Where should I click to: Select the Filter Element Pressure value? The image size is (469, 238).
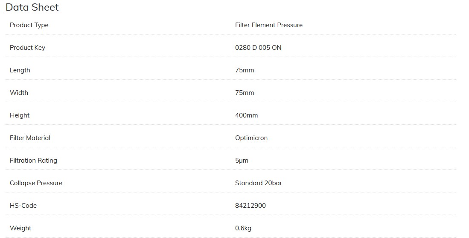[x=268, y=25]
